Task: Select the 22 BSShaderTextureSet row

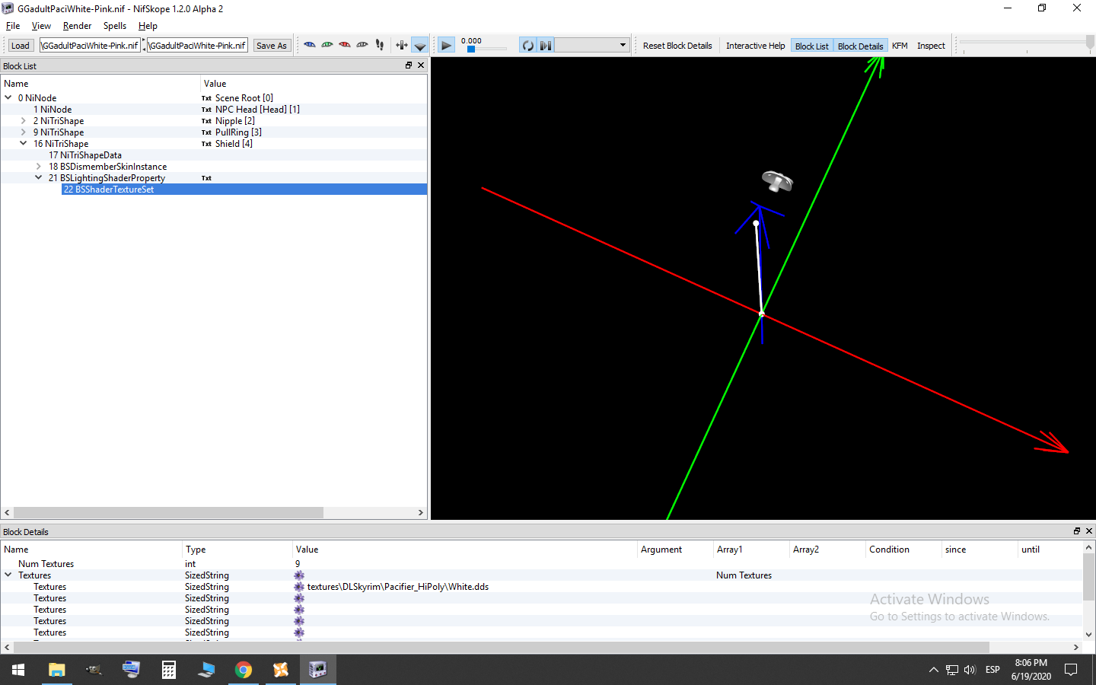Action: tap(244, 190)
